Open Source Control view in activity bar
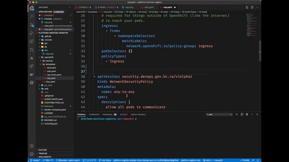This screenshot has height=162, width=289. tap(32, 25)
